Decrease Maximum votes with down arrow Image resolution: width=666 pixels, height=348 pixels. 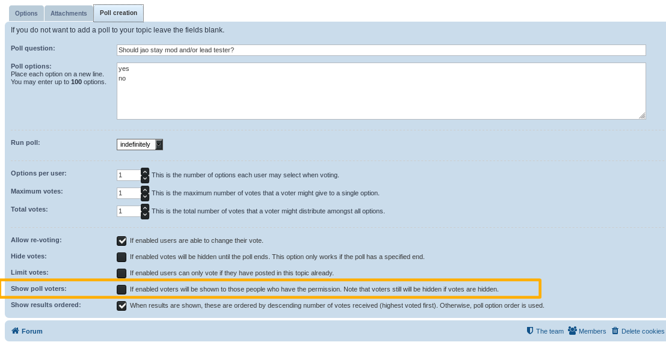(145, 197)
